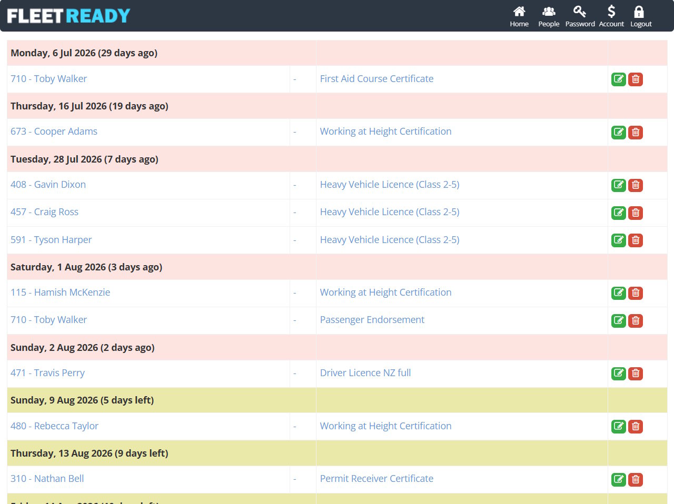The width and height of the screenshot is (674, 504).
Task: Open the 457 - Craig Ross link
Action: [x=44, y=212]
